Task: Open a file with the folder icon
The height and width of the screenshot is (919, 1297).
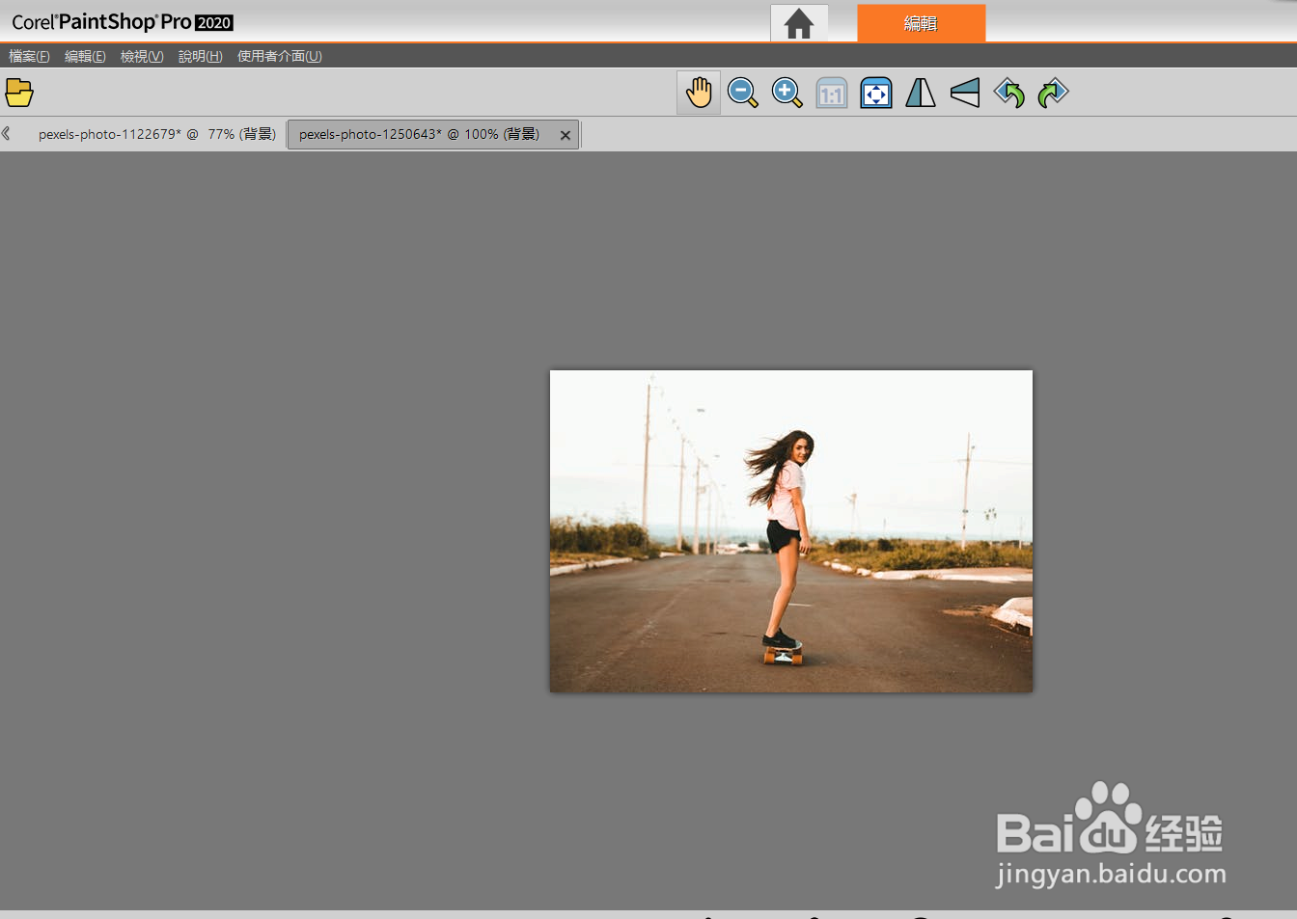Action: 19,93
